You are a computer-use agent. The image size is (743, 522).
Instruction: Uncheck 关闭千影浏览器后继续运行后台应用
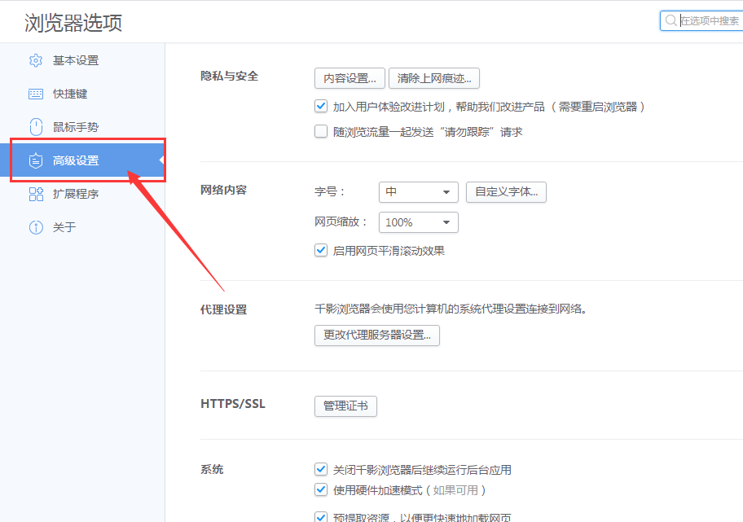coord(320,469)
